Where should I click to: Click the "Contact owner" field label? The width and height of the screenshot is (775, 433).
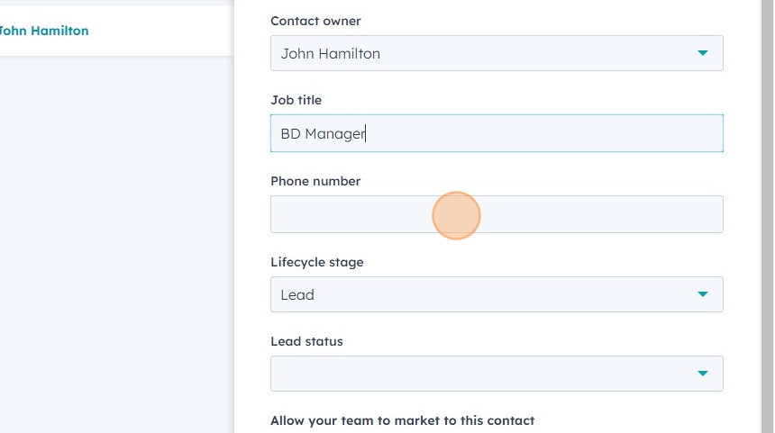[315, 21]
